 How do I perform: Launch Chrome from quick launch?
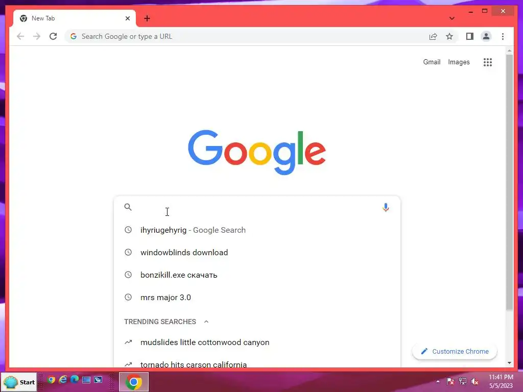click(x=51, y=379)
